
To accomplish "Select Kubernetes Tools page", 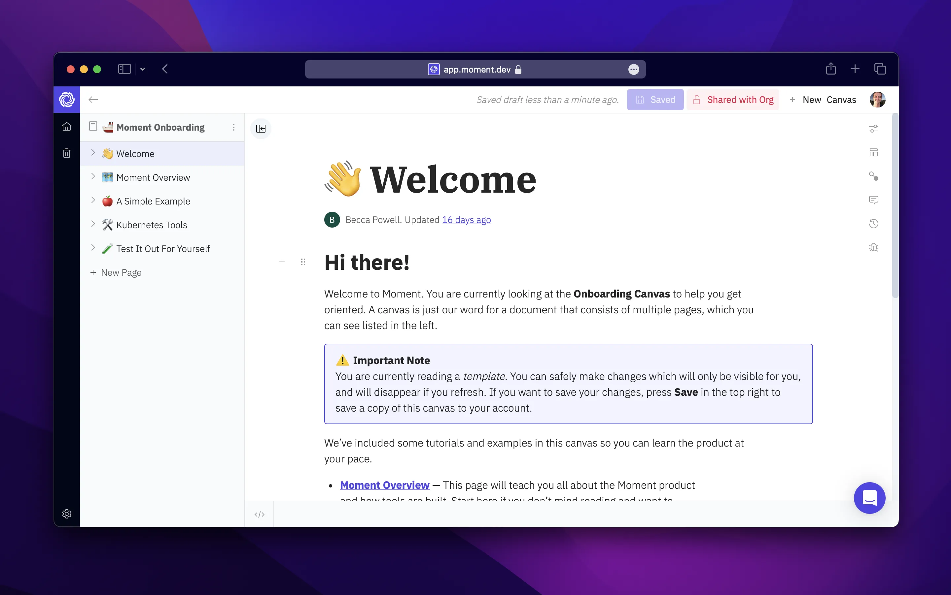I will [x=162, y=225].
